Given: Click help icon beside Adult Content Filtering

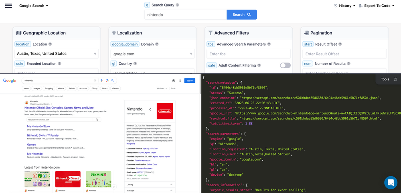Looking at the screenshot, I should pos(259,65).
